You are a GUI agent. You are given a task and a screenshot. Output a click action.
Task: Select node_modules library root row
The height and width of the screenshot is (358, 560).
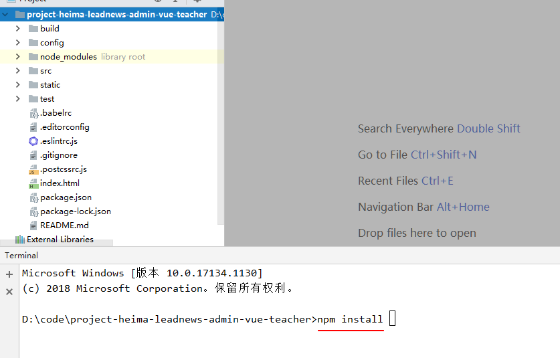[x=112, y=57]
